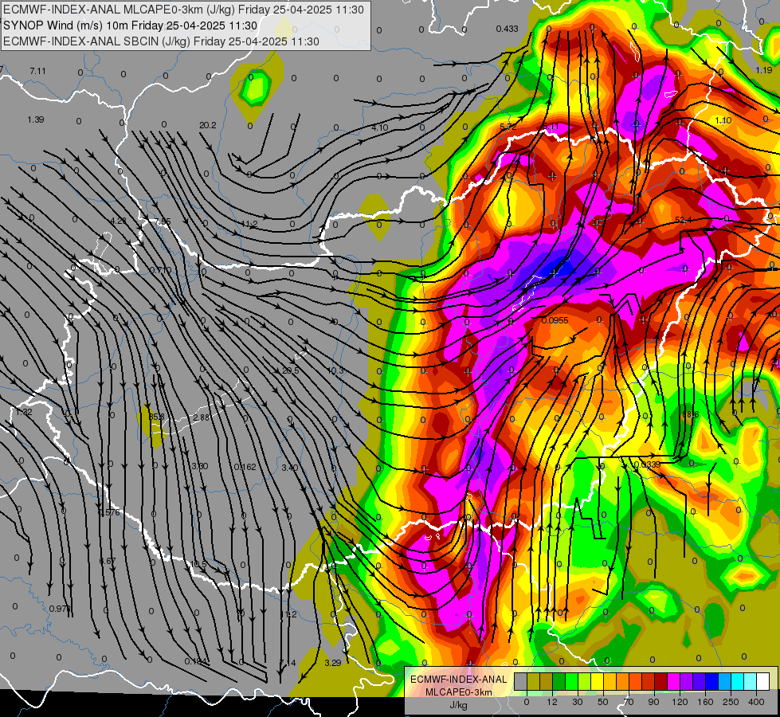
Task: Click legend scale value 120
Action: tap(680, 702)
